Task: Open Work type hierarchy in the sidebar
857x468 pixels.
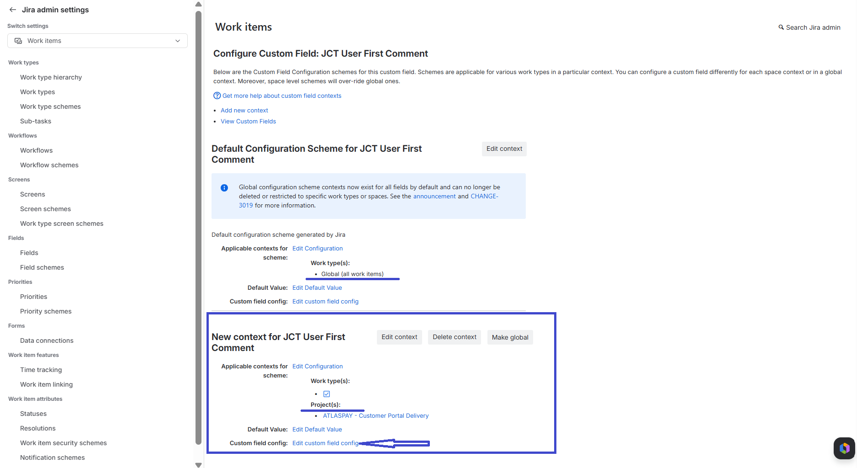Action: [x=51, y=77]
